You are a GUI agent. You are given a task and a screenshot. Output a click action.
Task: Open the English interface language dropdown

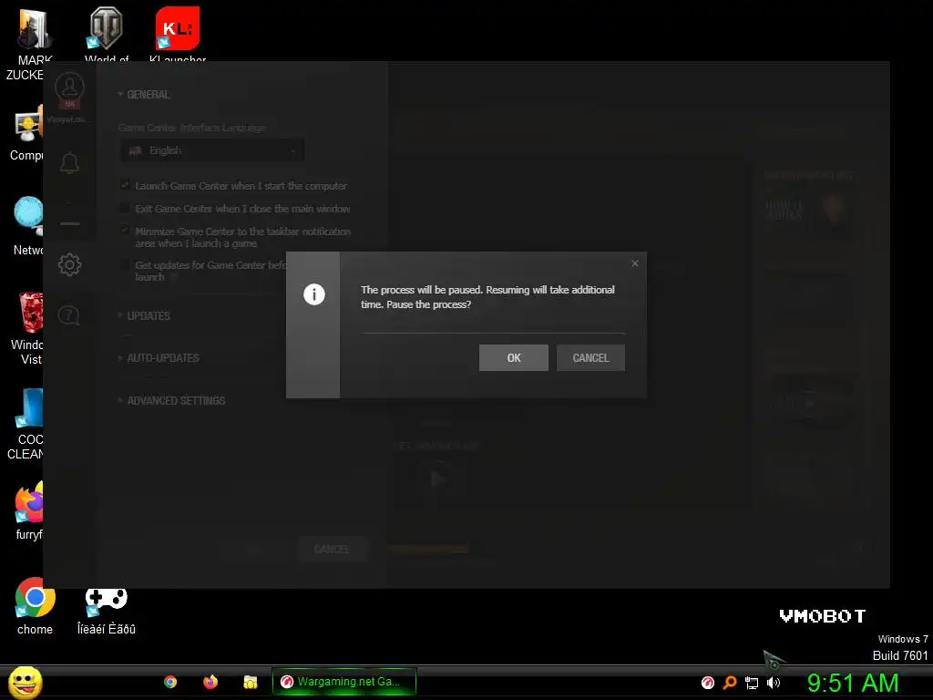[211, 150]
